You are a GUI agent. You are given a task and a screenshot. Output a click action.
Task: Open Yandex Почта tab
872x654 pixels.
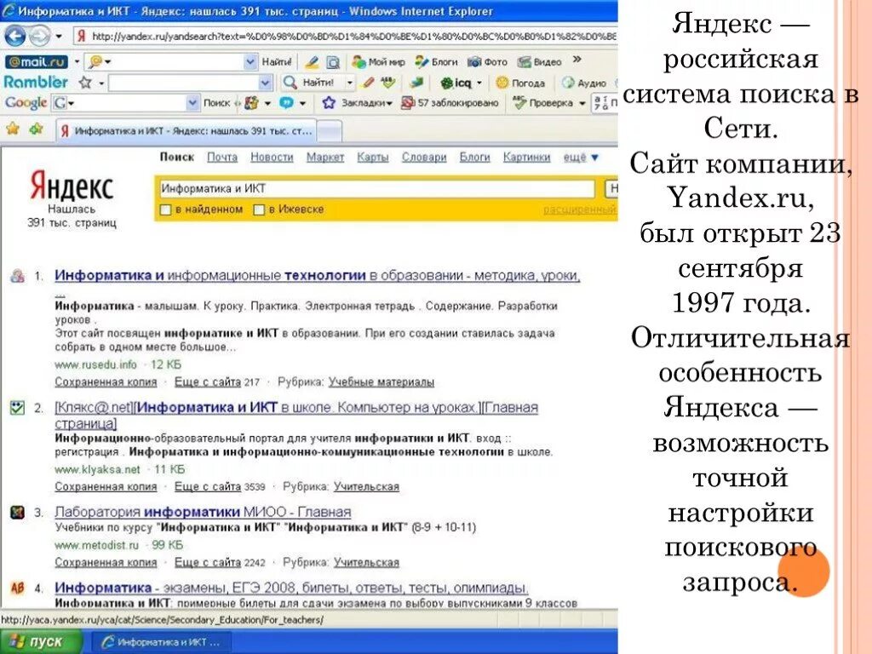[x=222, y=158]
